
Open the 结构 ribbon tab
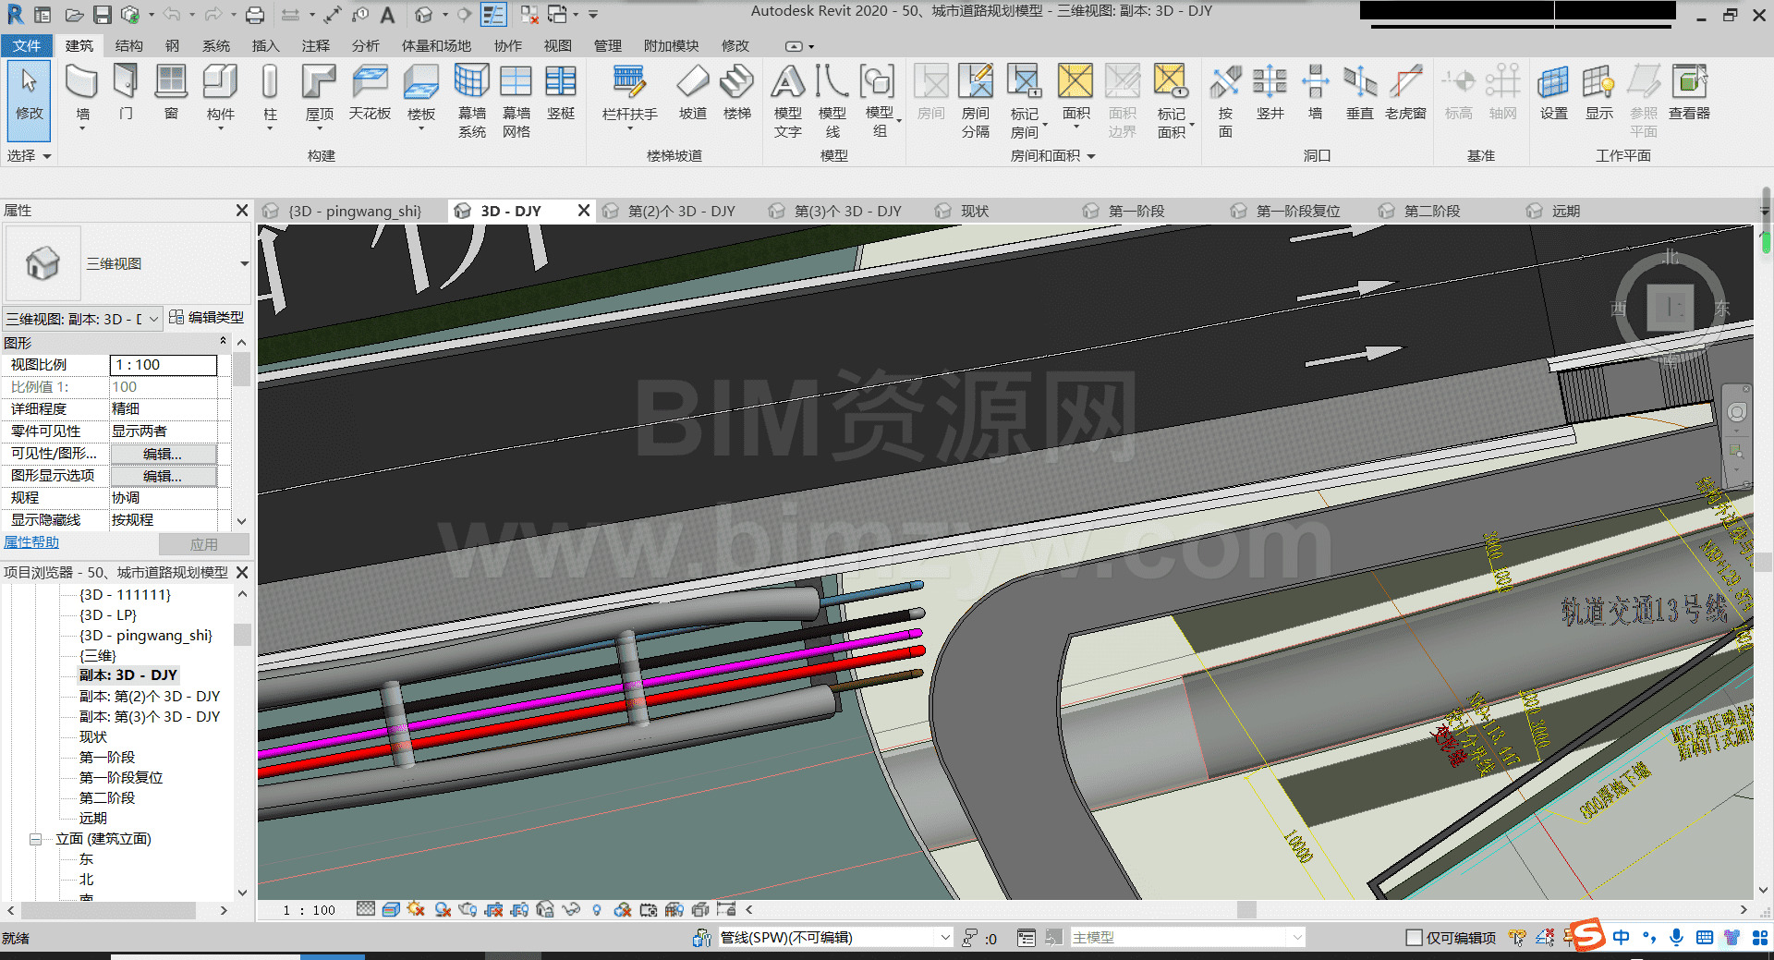tap(128, 45)
